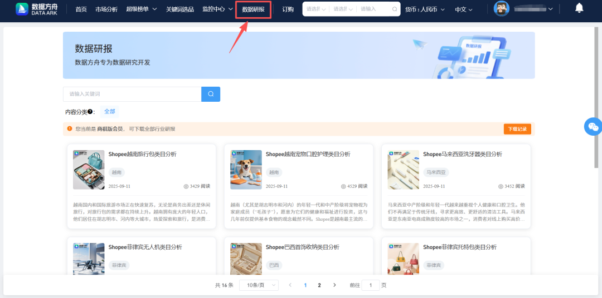Click the tote bag report thumbnail
The image size is (602, 298).
point(403,259)
